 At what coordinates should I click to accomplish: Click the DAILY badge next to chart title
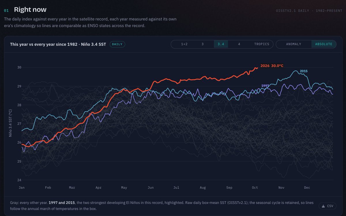117,44
